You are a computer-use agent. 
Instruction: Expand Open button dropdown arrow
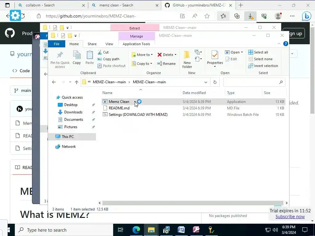click(x=242, y=52)
